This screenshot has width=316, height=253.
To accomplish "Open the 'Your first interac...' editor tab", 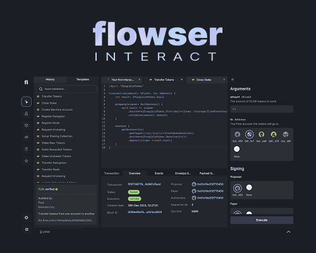I will tap(123, 80).
